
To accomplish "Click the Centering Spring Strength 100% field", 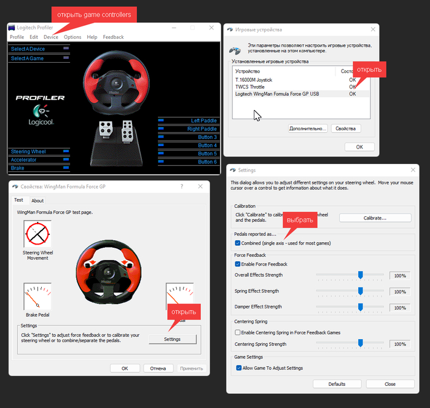I will 399,344.
